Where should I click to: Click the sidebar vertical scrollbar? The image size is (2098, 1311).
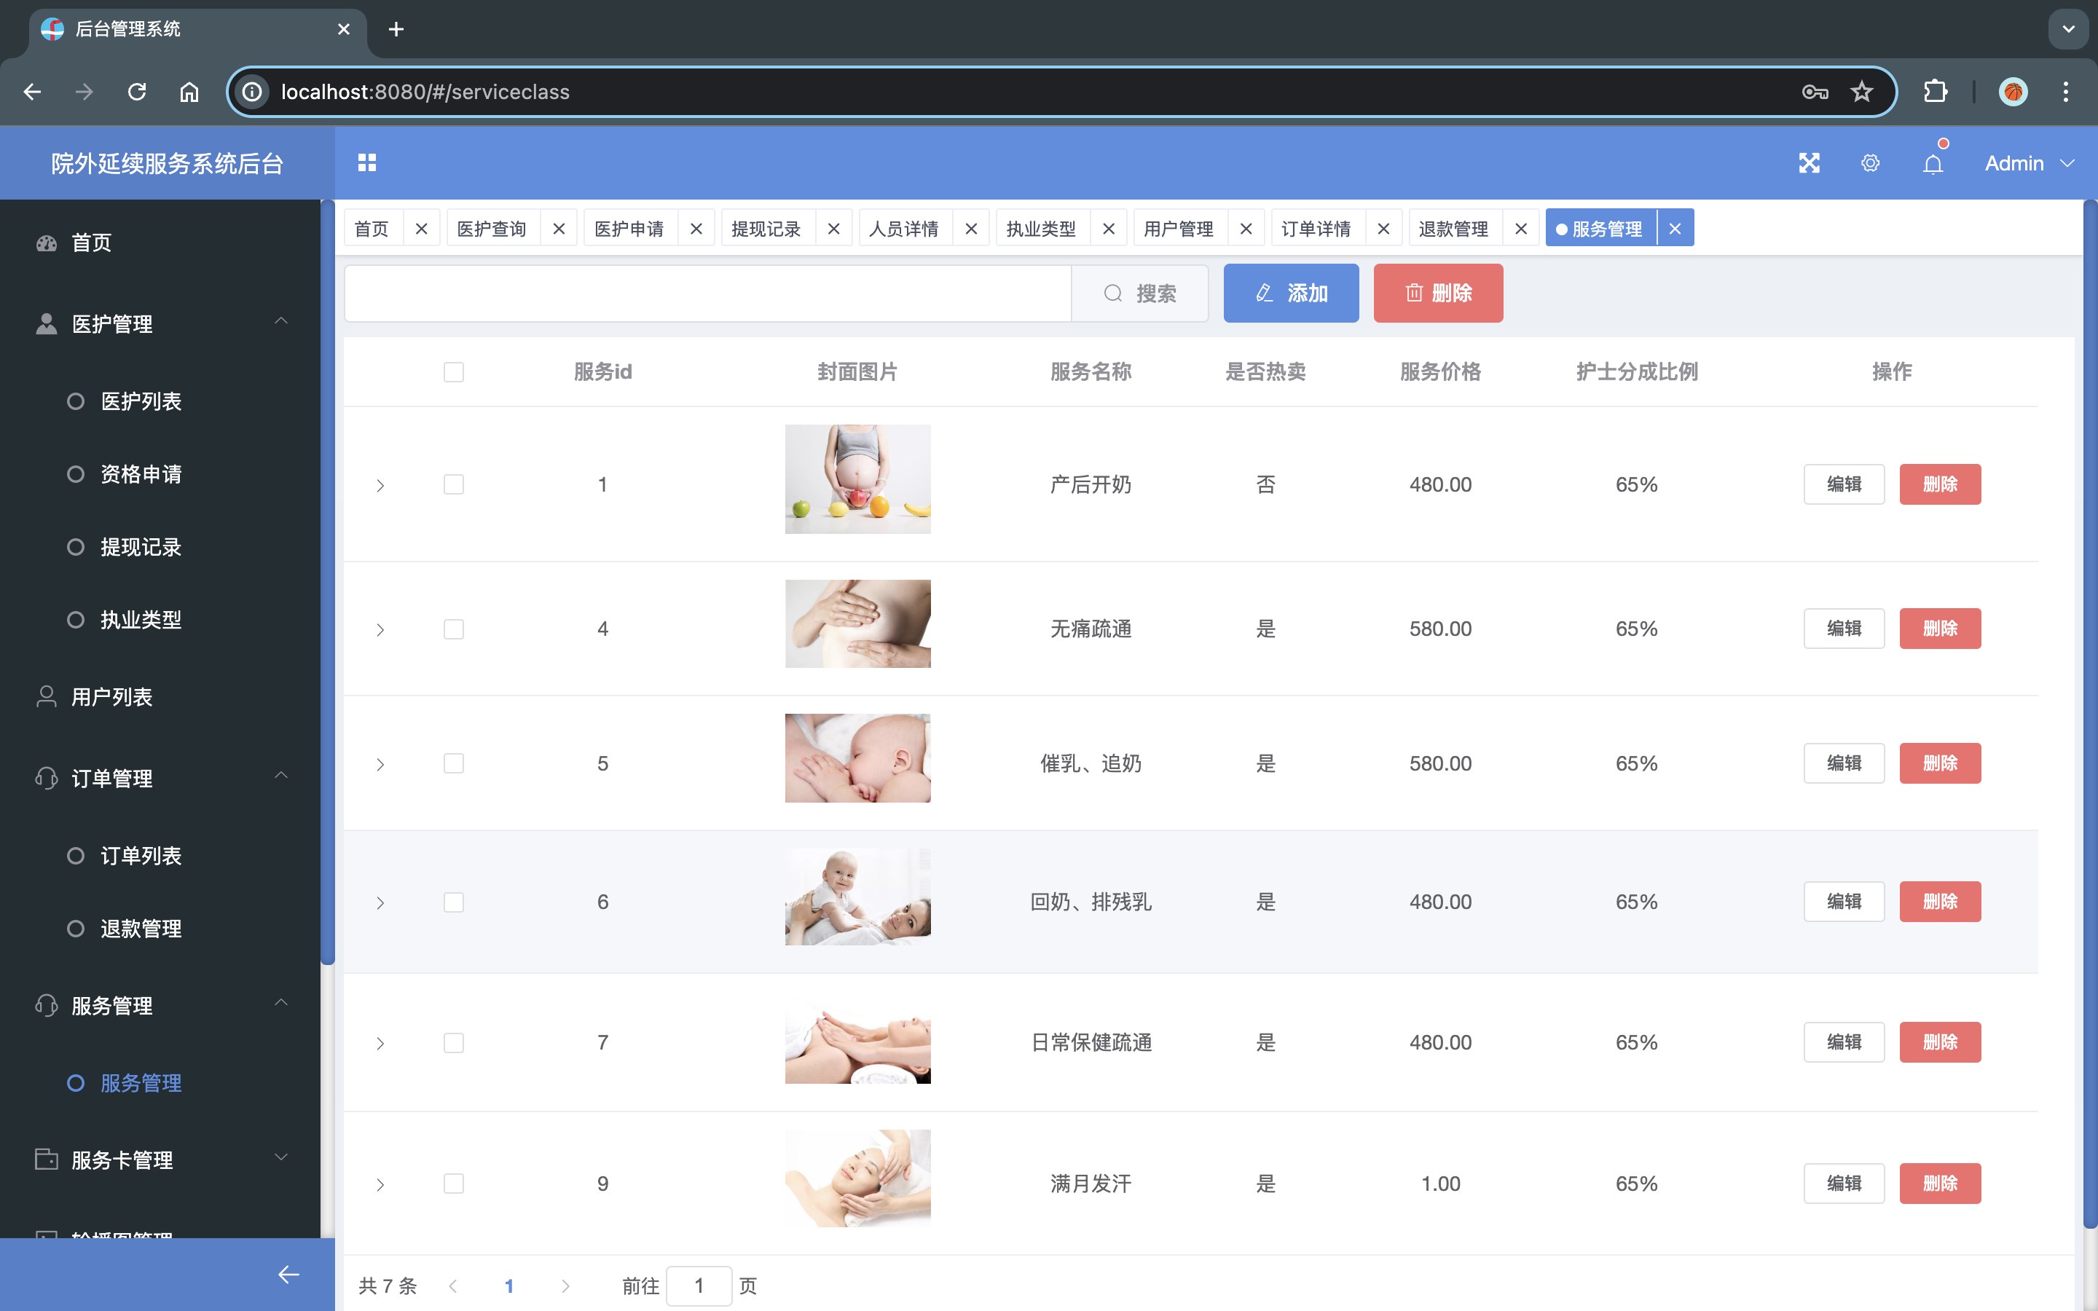(328, 583)
